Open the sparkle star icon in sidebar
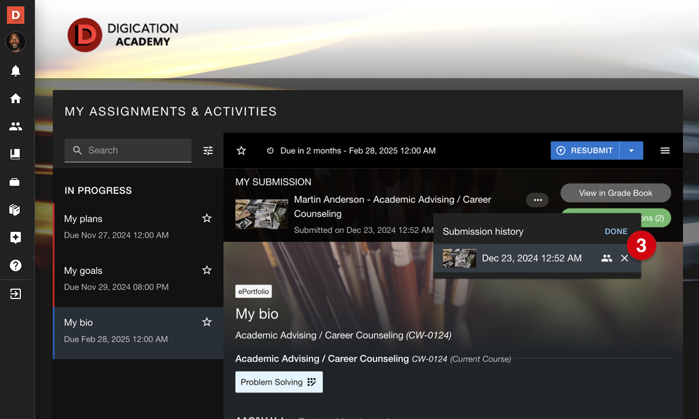This screenshot has width=699, height=419. tap(16, 238)
